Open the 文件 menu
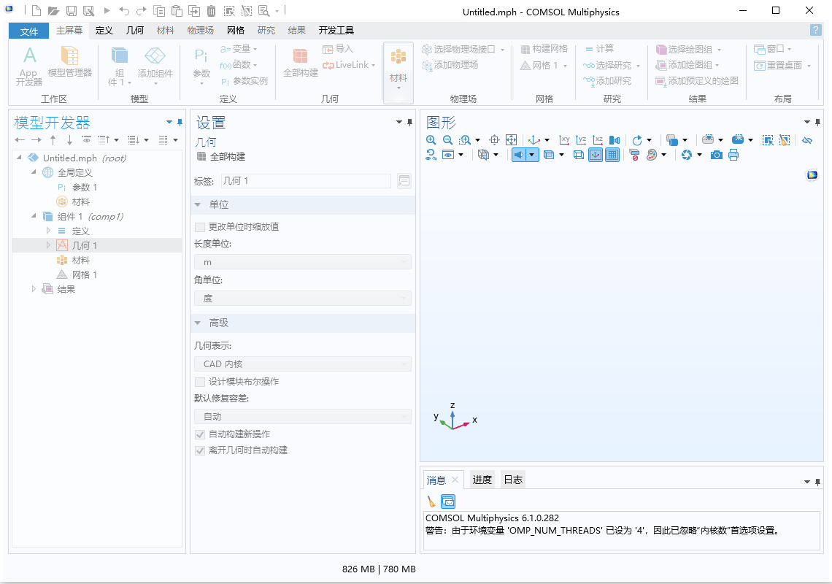832x584 pixels. tap(29, 31)
